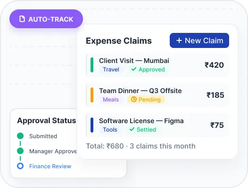Open Software License — Figma claim row

click(x=157, y=125)
